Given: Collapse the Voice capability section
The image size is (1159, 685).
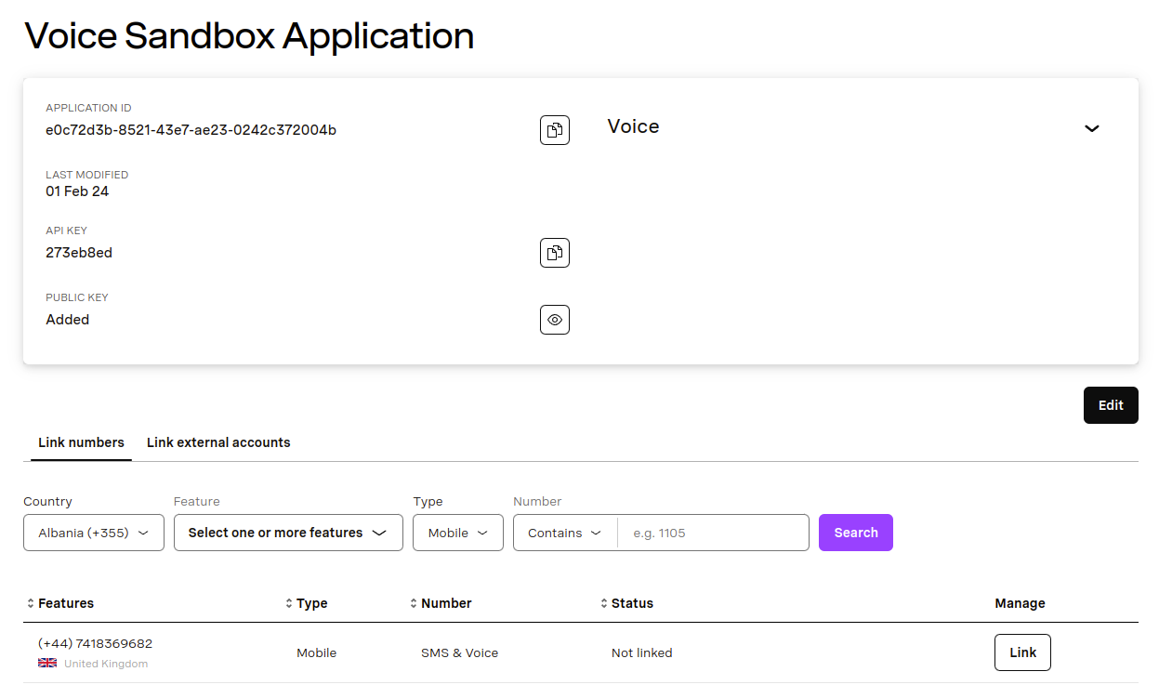Looking at the screenshot, I should click(1091, 128).
